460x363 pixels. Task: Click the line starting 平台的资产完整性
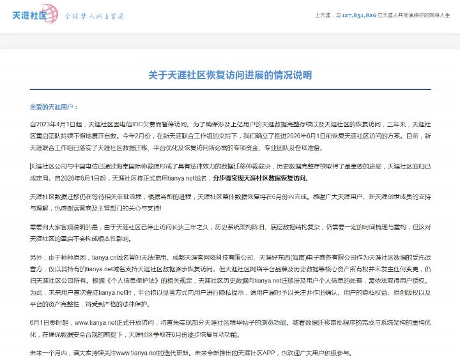(90, 304)
